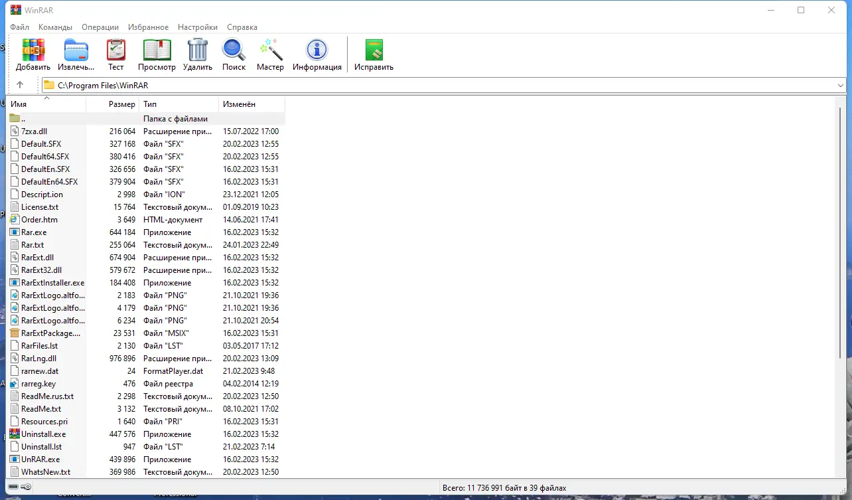Viewport: 852px width, 500px height.
Task: Select the RarExtPackage.msix package icon
Action: pos(15,333)
